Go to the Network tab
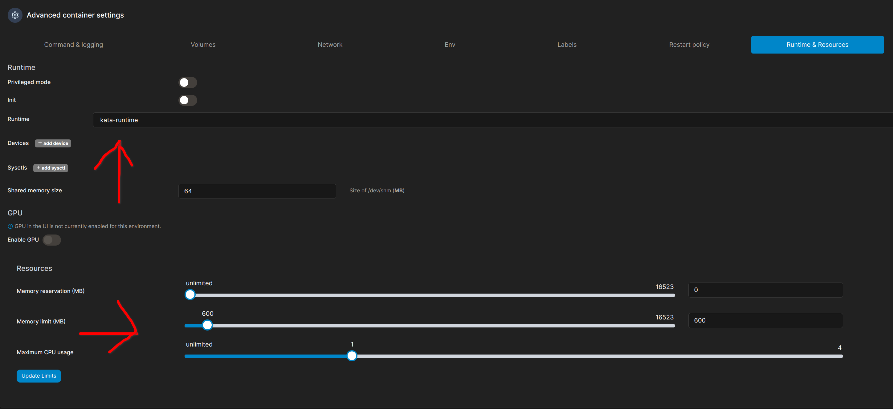Image resolution: width=893 pixels, height=409 pixels. pos(330,45)
